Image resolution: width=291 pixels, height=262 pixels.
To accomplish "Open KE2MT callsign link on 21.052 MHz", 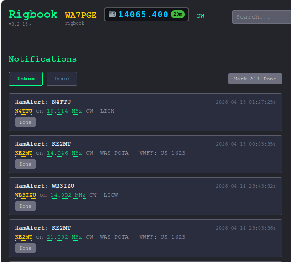I will tap(24, 237).
